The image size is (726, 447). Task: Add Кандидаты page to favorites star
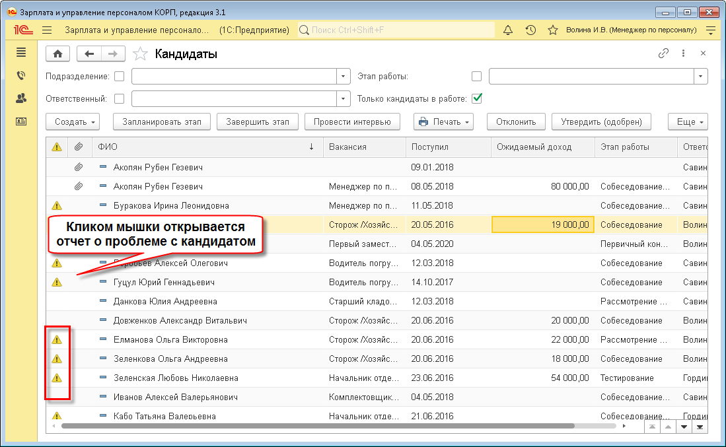pyautogui.click(x=139, y=54)
